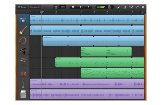This screenshot has width=162, height=105.
Task: Open the help question mark icon
Action: coord(143,7)
